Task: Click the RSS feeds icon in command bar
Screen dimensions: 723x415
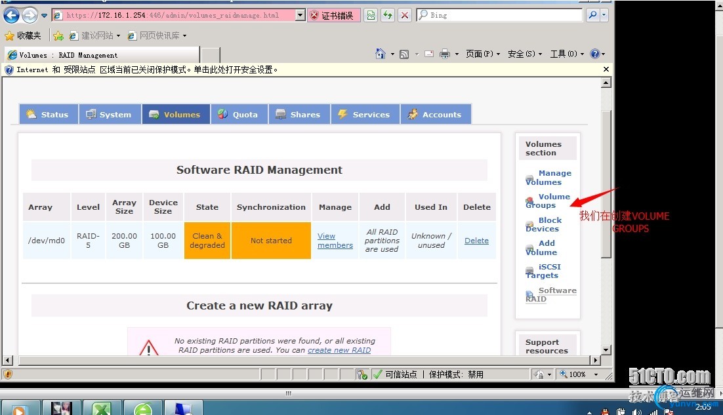Action: [404, 54]
